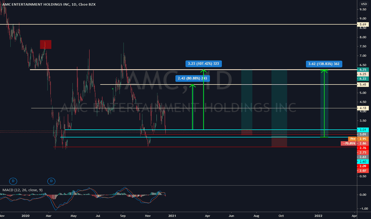Select the red rectangle drawing near 7.50
Viewport: 371px width, 219px height.
[x=46, y=45]
